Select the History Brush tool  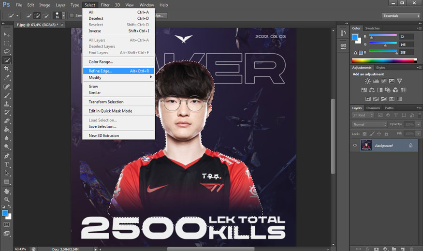[7, 113]
